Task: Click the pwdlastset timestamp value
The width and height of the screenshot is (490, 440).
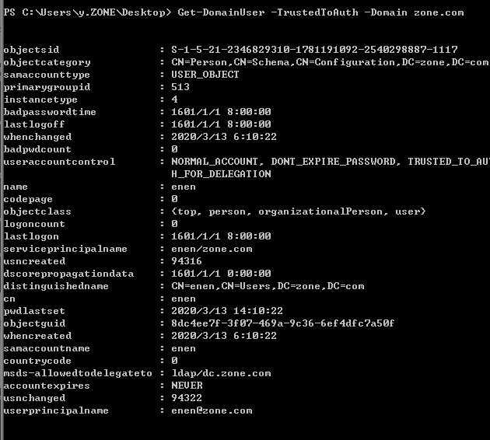Action: coord(224,311)
